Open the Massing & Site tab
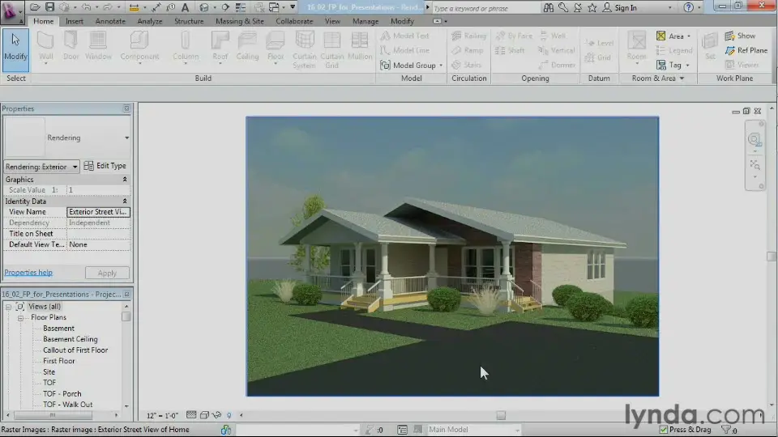The height and width of the screenshot is (437, 778). tap(240, 21)
